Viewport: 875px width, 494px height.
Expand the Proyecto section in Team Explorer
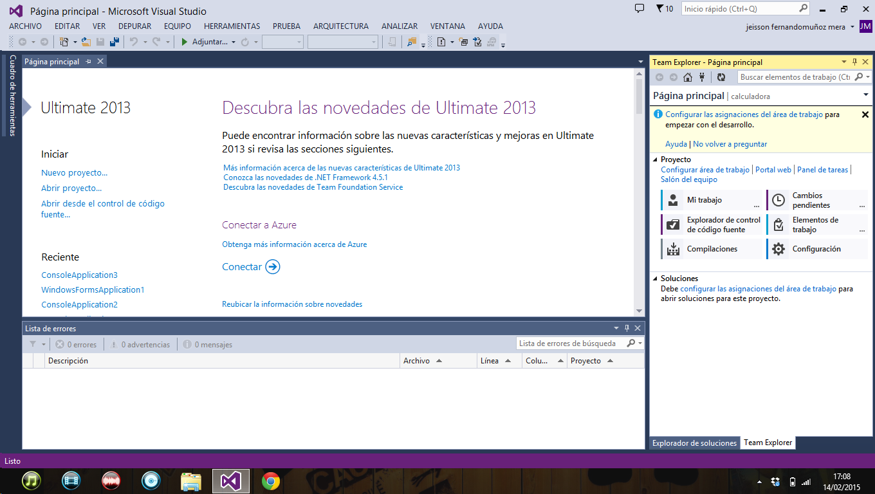click(656, 159)
